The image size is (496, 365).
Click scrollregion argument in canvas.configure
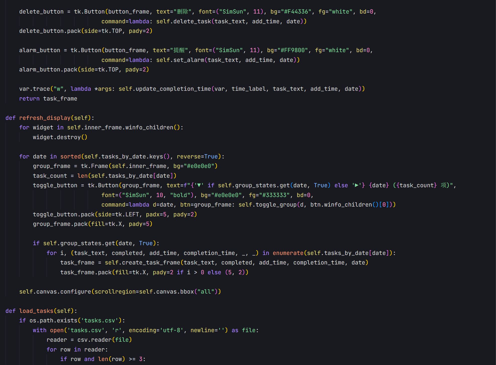[x=115, y=292]
